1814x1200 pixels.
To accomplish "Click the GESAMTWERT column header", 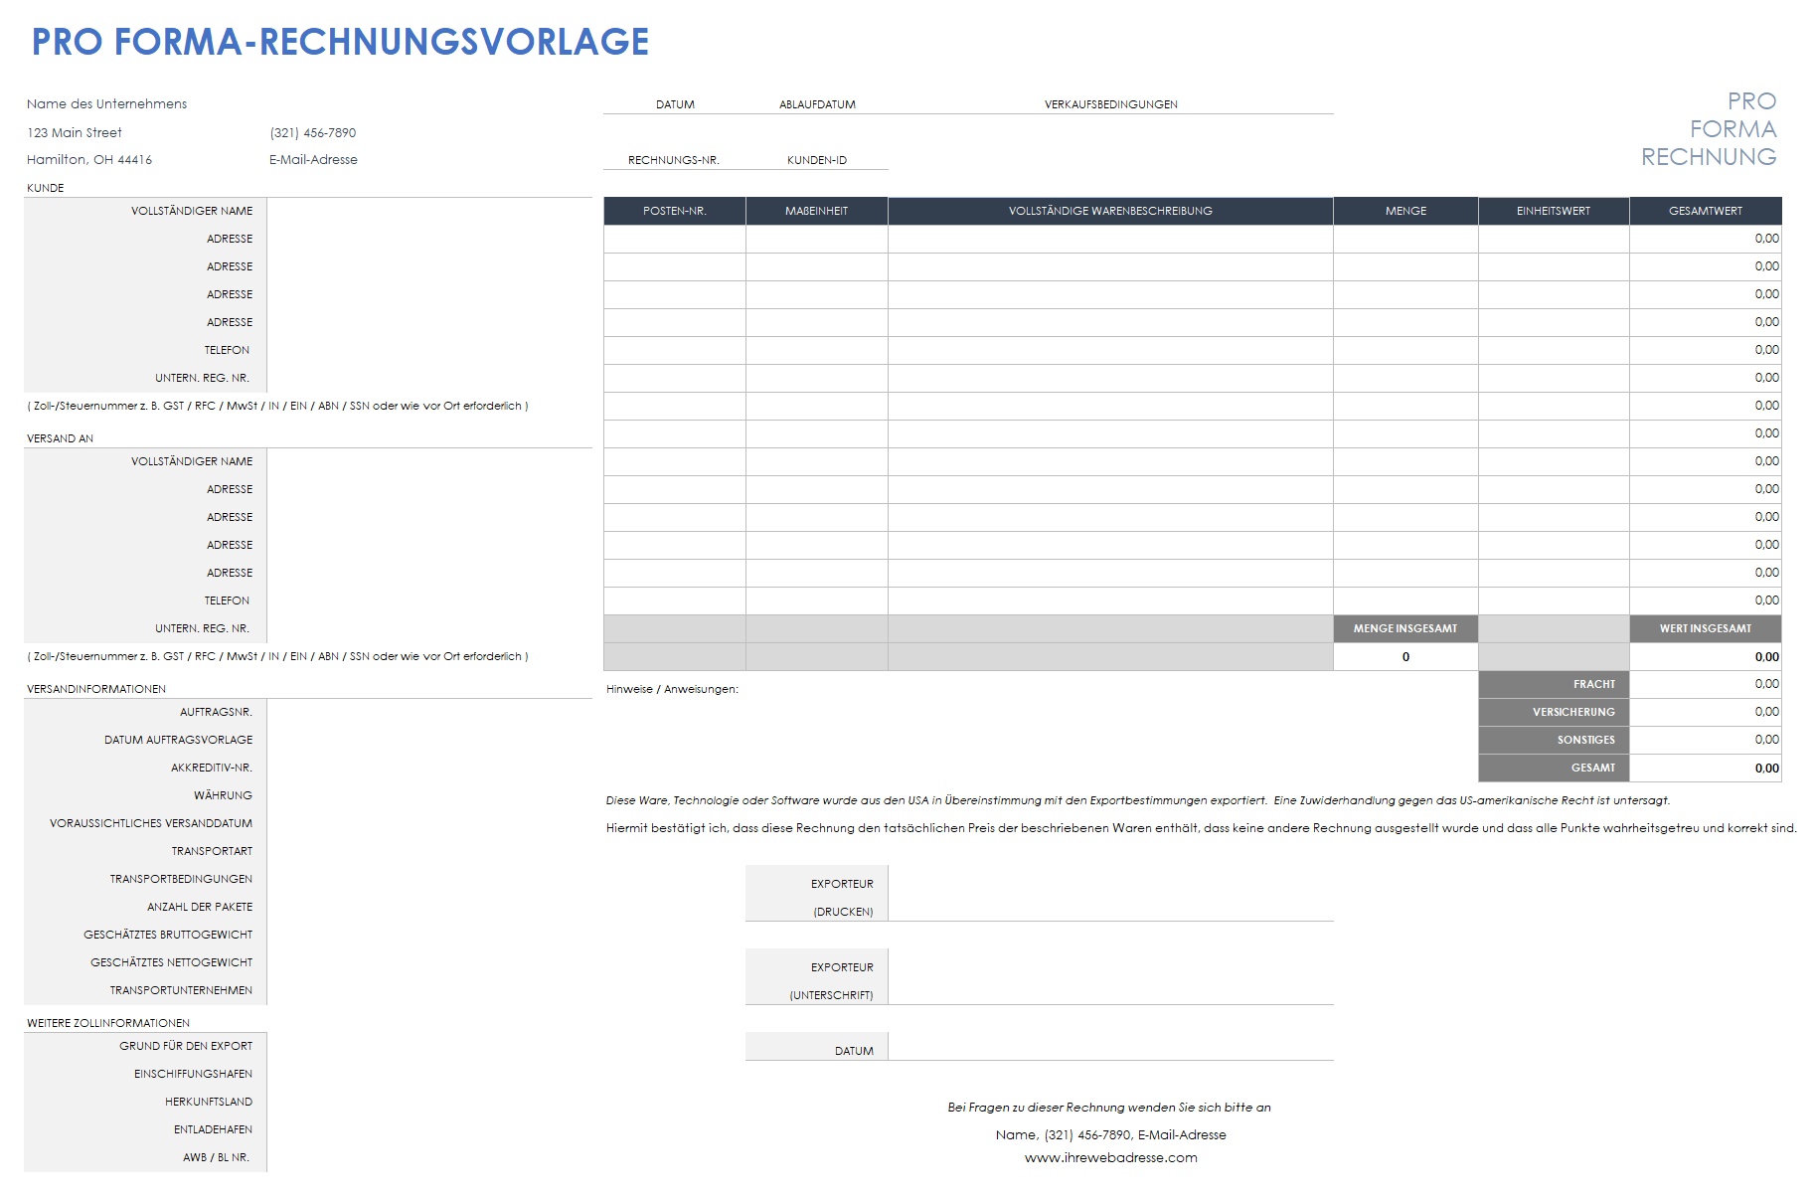I will click(x=1706, y=211).
